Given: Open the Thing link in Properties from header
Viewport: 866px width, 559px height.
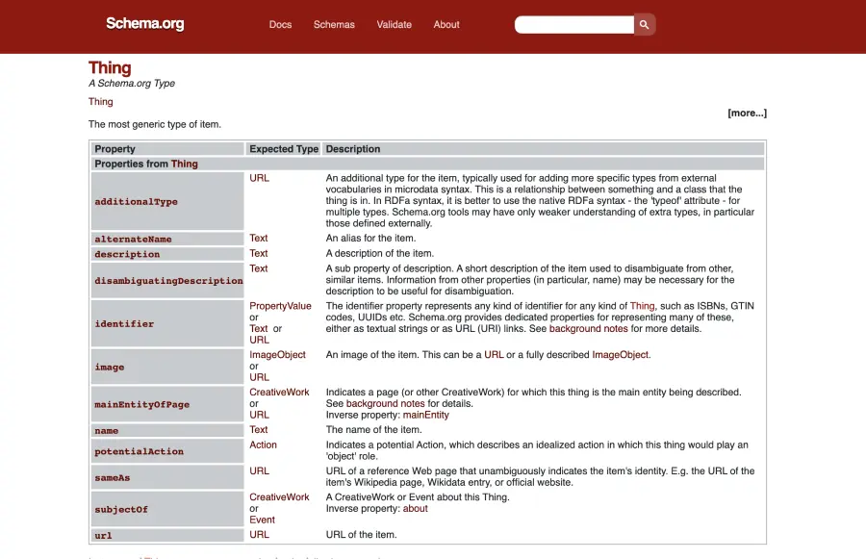Looking at the screenshot, I should (x=185, y=164).
